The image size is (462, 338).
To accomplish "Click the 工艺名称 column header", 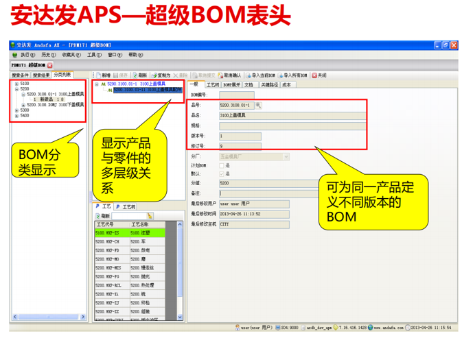I will (148, 225).
